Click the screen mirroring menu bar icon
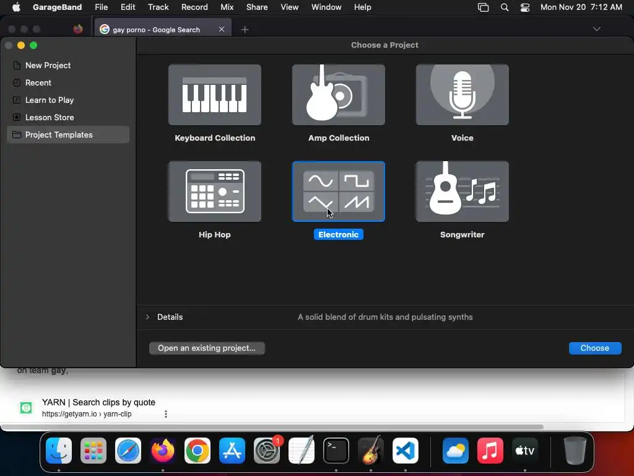Image resolution: width=634 pixels, height=476 pixels. point(483,7)
